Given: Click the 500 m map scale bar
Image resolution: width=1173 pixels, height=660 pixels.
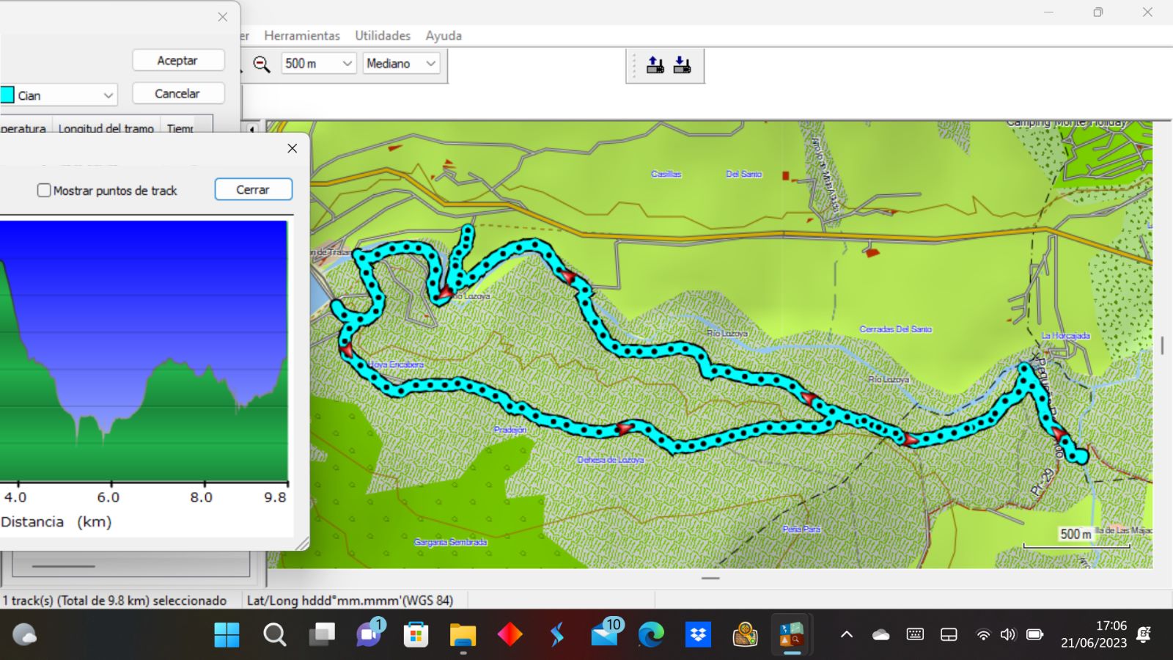Looking at the screenshot, I should tap(1076, 546).
